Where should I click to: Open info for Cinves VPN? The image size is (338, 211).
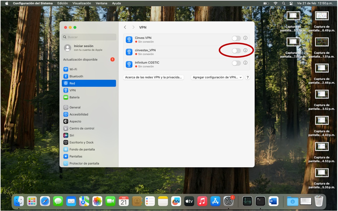click(245, 38)
